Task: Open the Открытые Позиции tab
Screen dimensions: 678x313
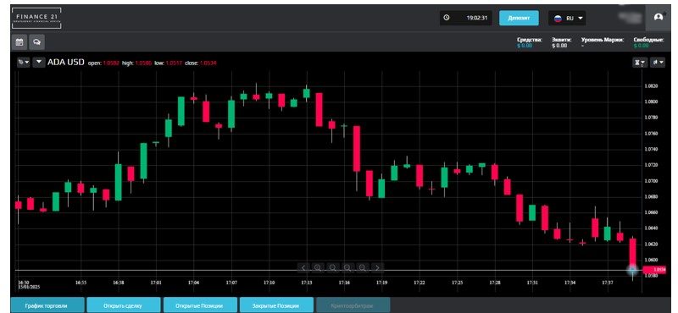Action: pyautogui.click(x=200, y=305)
